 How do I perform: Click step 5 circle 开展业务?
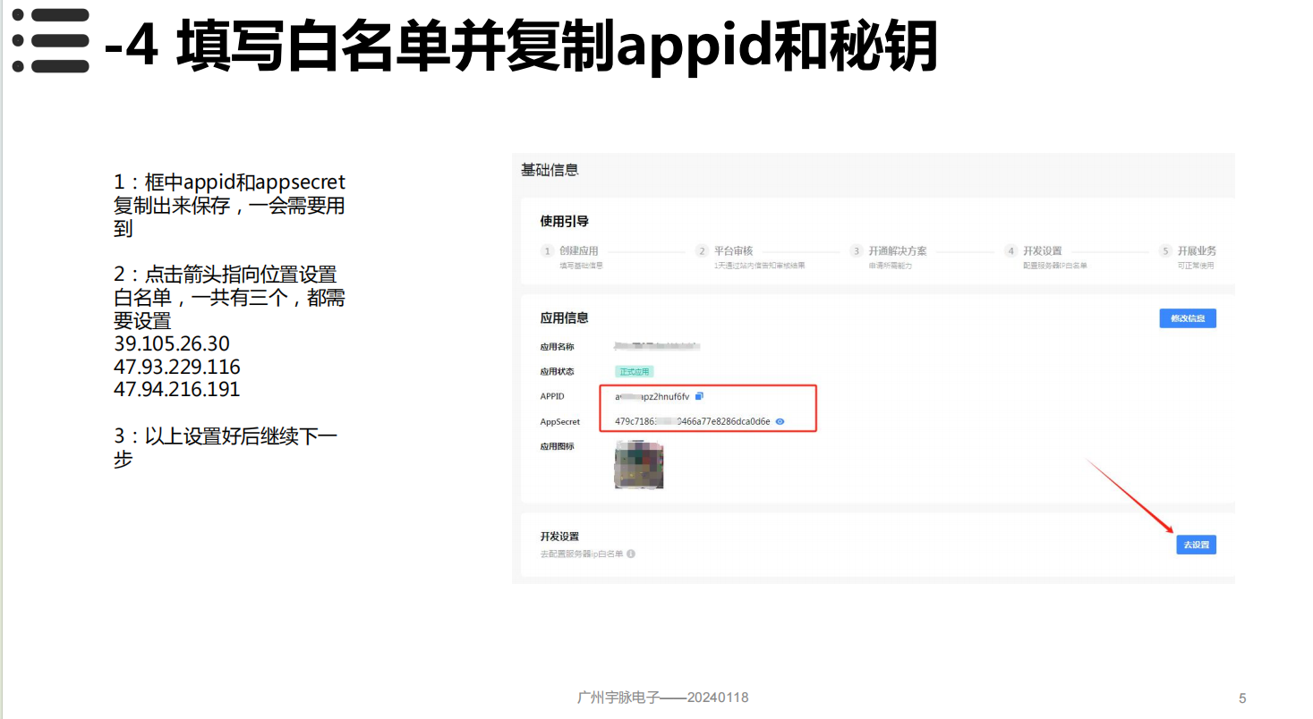click(x=1165, y=251)
